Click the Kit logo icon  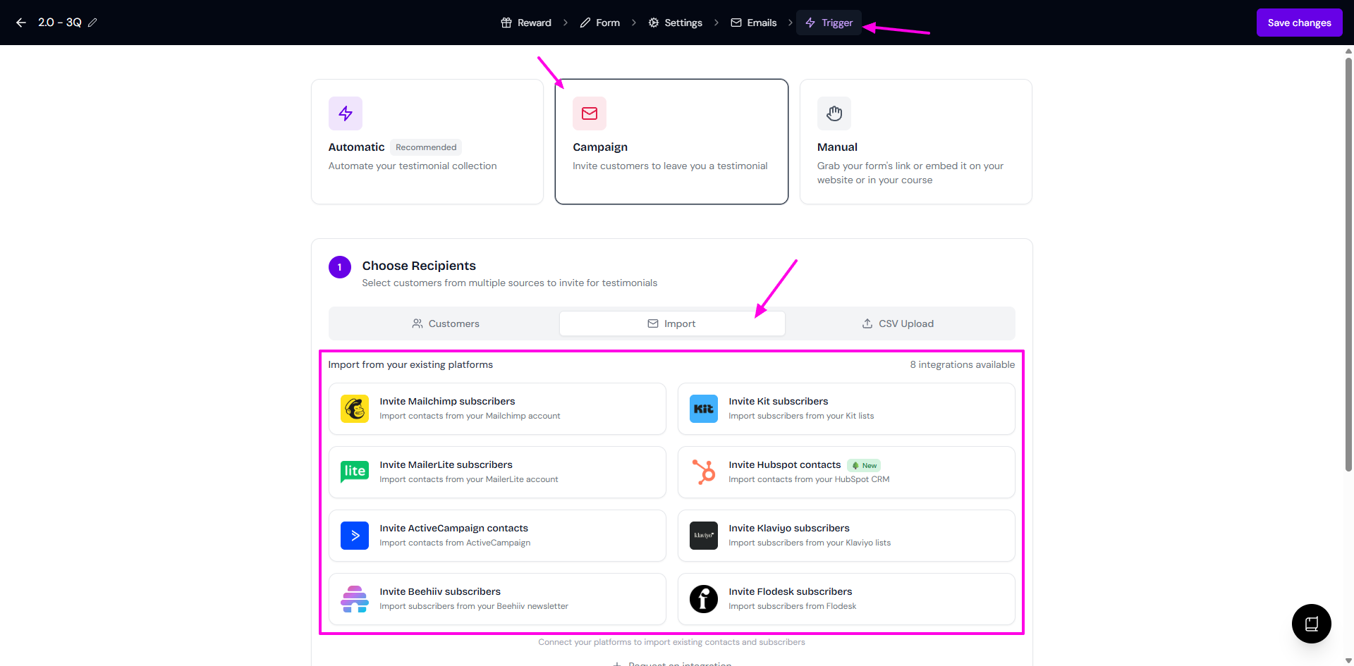coord(703,409)
